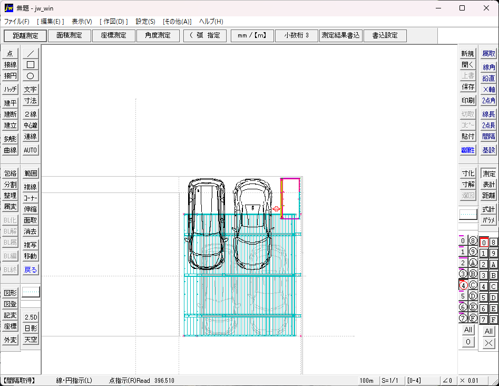Viewport: 499px width, 386px height.
Task: Click the 書込設定 write settings button
Action: click(385, 35)
